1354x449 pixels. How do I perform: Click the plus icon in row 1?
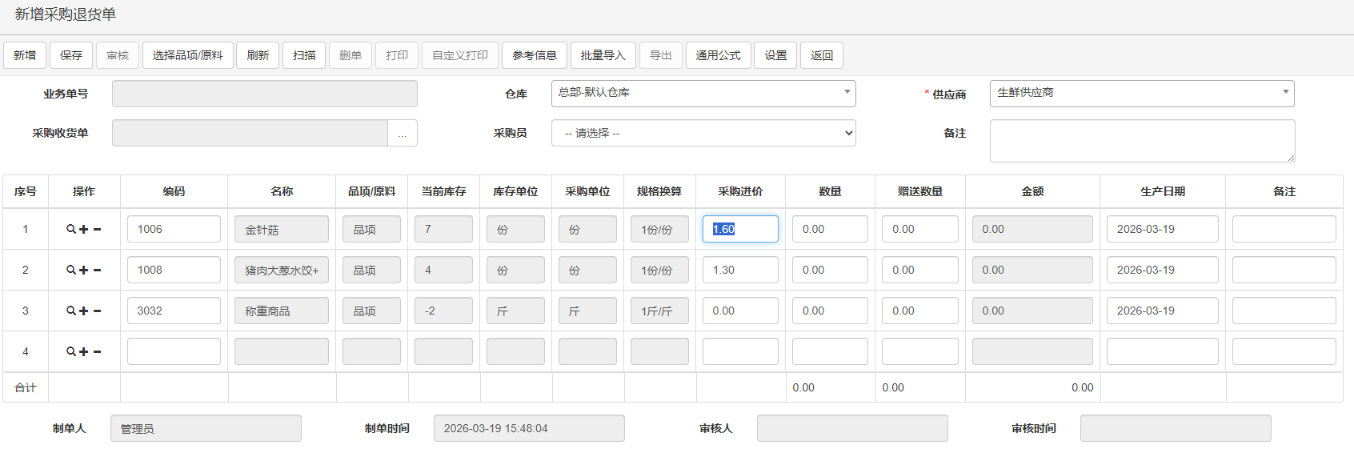[84, 230]
